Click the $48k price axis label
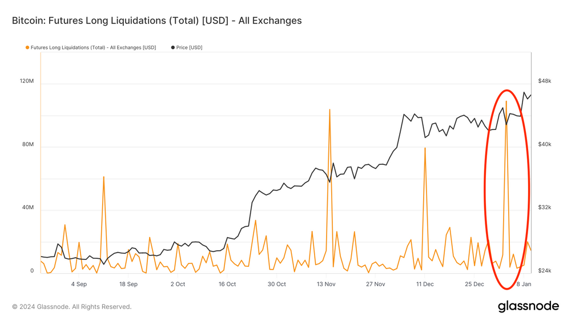571x321 pixels. (x=545, y=82)
